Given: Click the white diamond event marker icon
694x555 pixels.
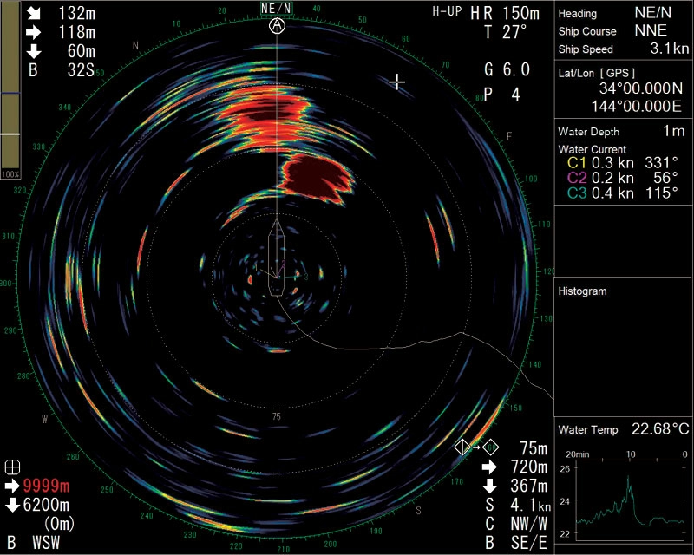Looking at the screenshot, I should tap(463, 447).
